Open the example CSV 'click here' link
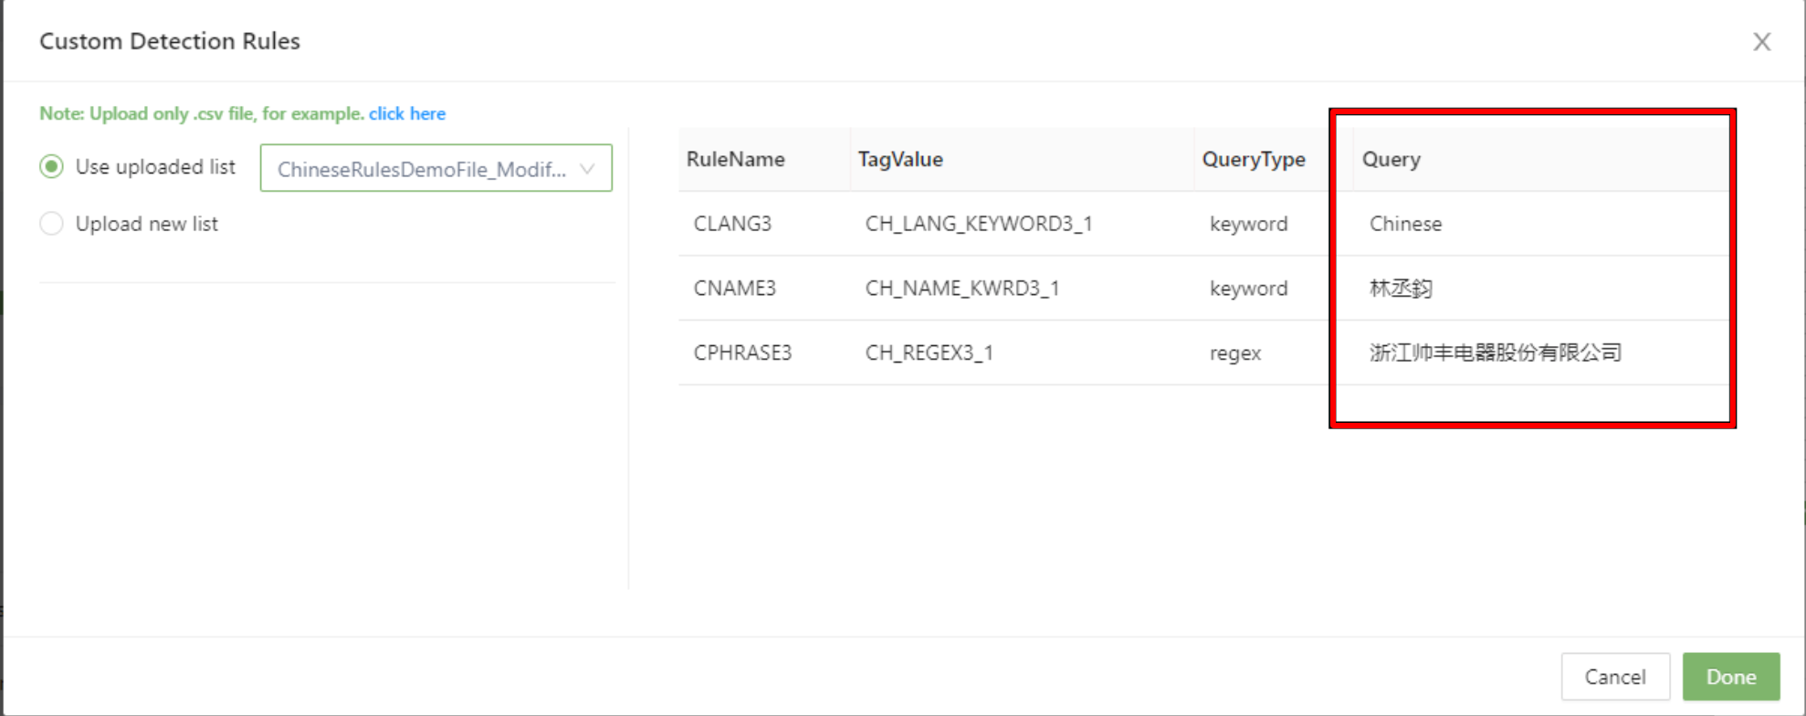The image size is (1806, 716). (407, 114)
